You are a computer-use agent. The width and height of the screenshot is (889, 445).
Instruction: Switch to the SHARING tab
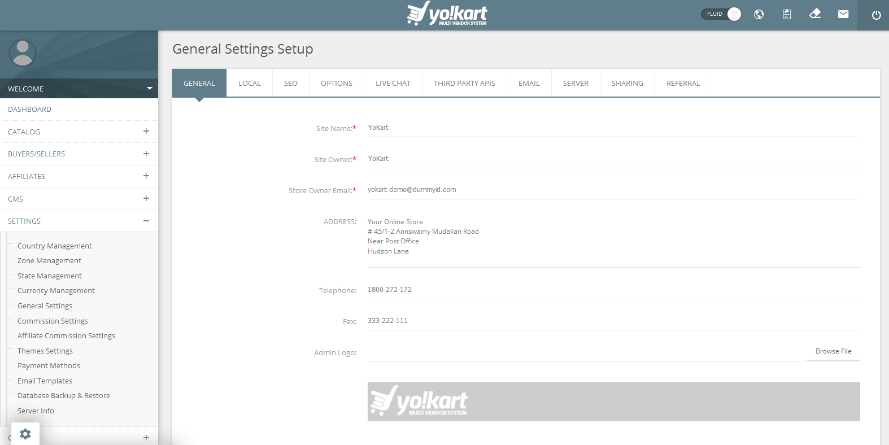(x=627, y=83)
